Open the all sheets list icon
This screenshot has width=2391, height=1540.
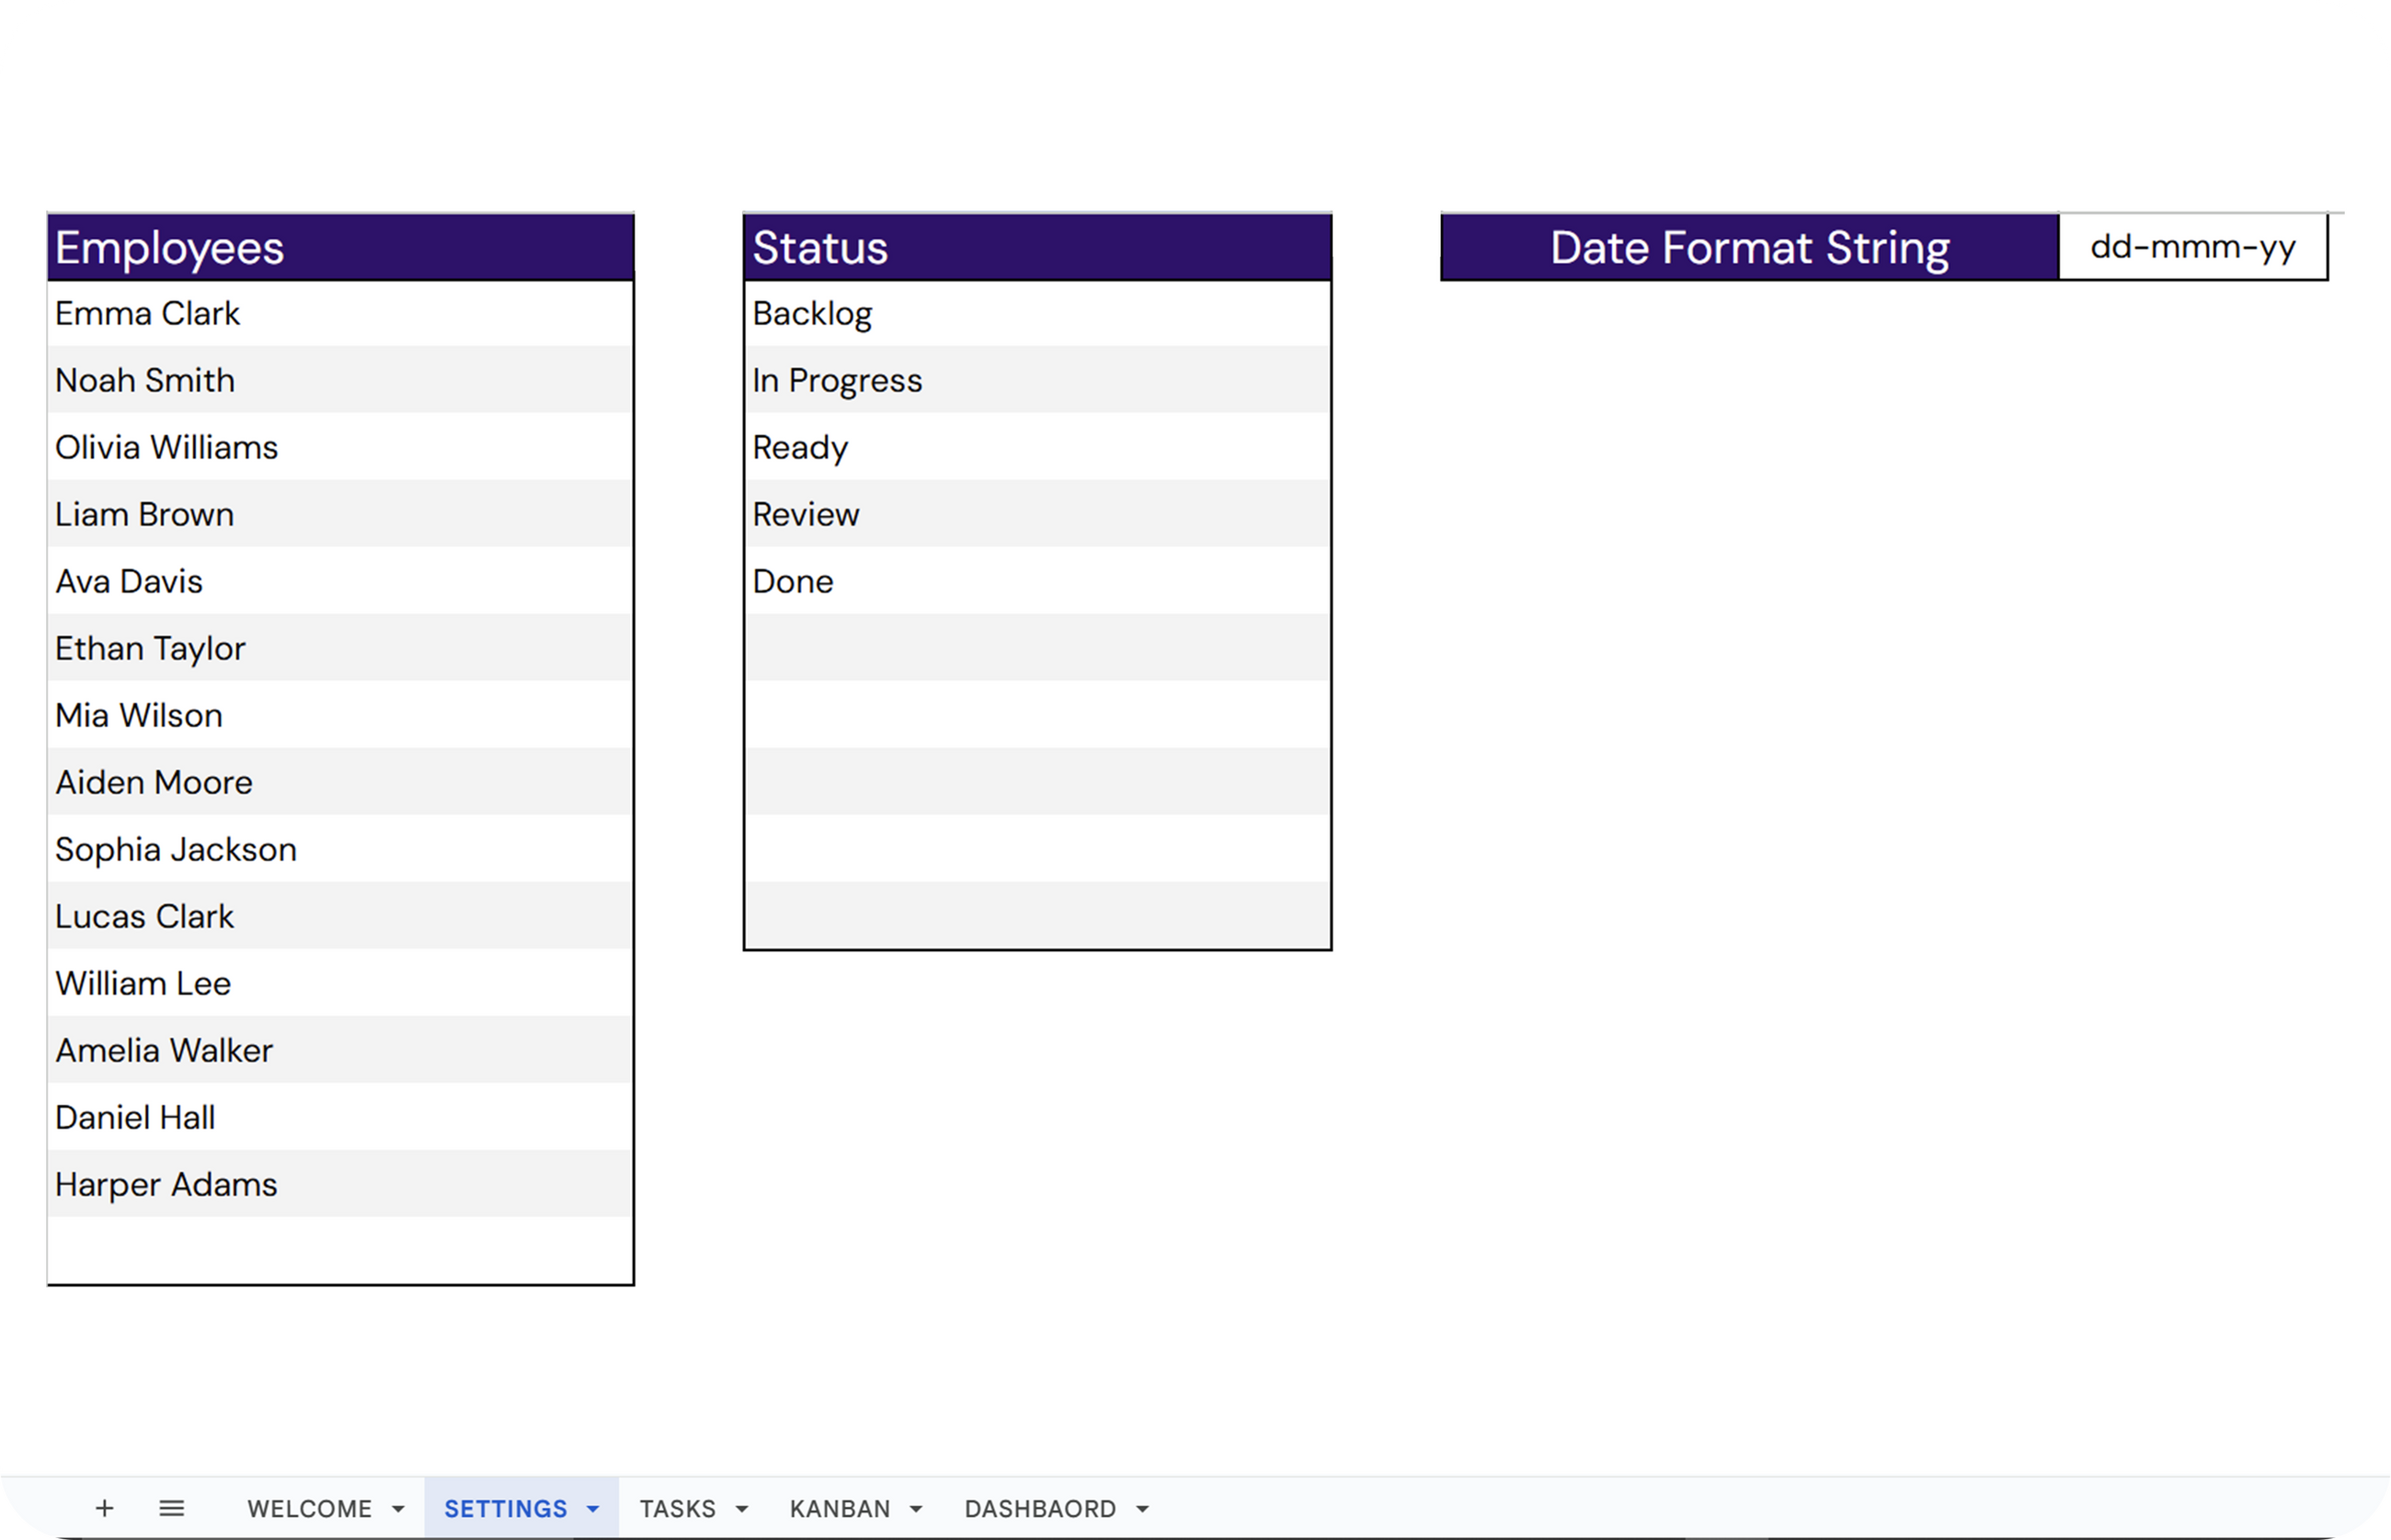tap(172, 1508)
